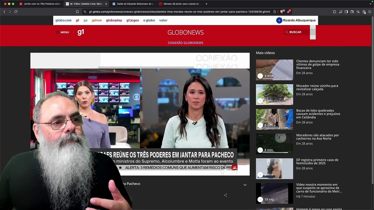Click the GLOBONEWS header title
The width and height of the screenshot is (374, 210).
click(186, 32)
